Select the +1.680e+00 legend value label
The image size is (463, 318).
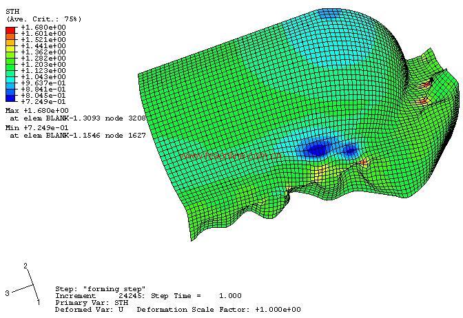(x=43, y=27)
